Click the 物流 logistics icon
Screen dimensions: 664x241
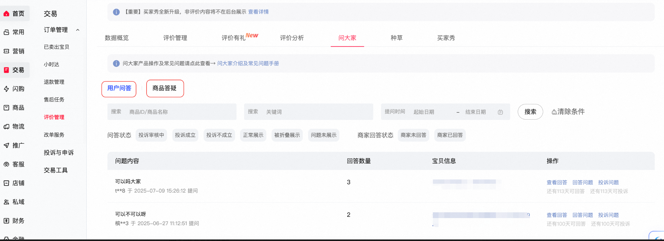6,127
